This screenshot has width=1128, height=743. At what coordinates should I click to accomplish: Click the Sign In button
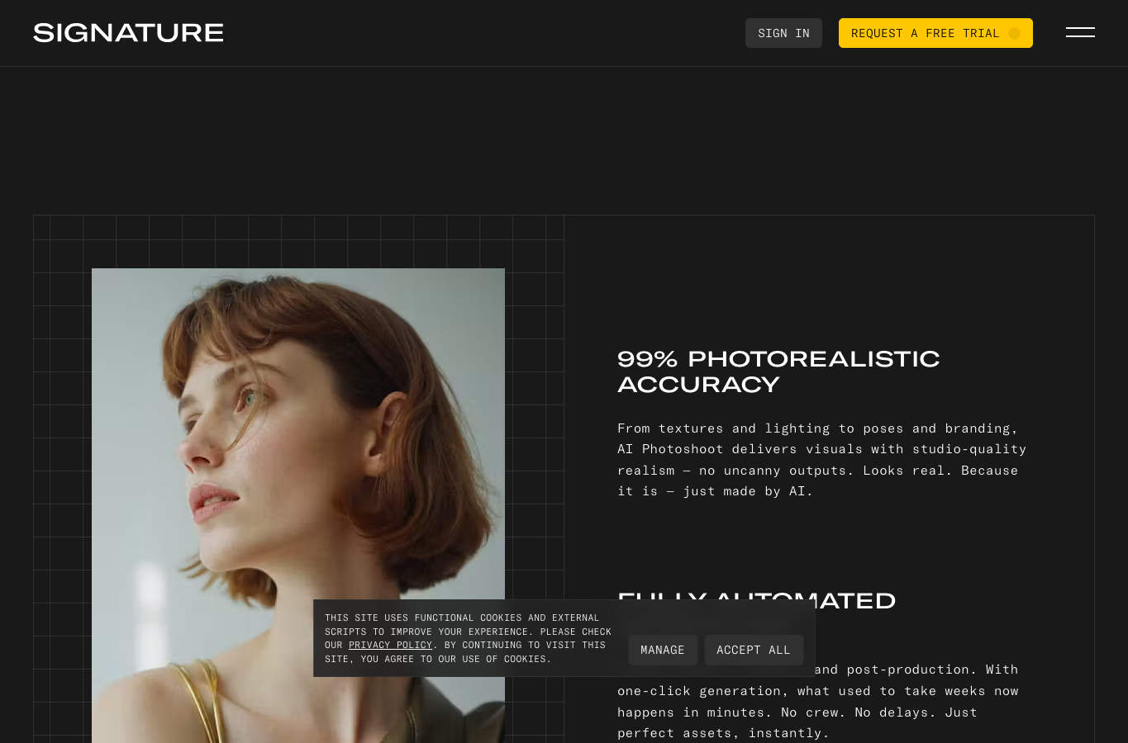click(783, 33)
